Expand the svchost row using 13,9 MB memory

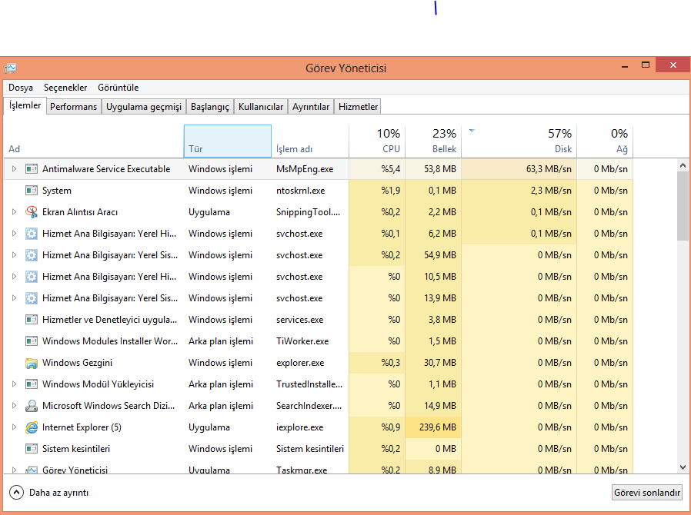click(14, 298)
